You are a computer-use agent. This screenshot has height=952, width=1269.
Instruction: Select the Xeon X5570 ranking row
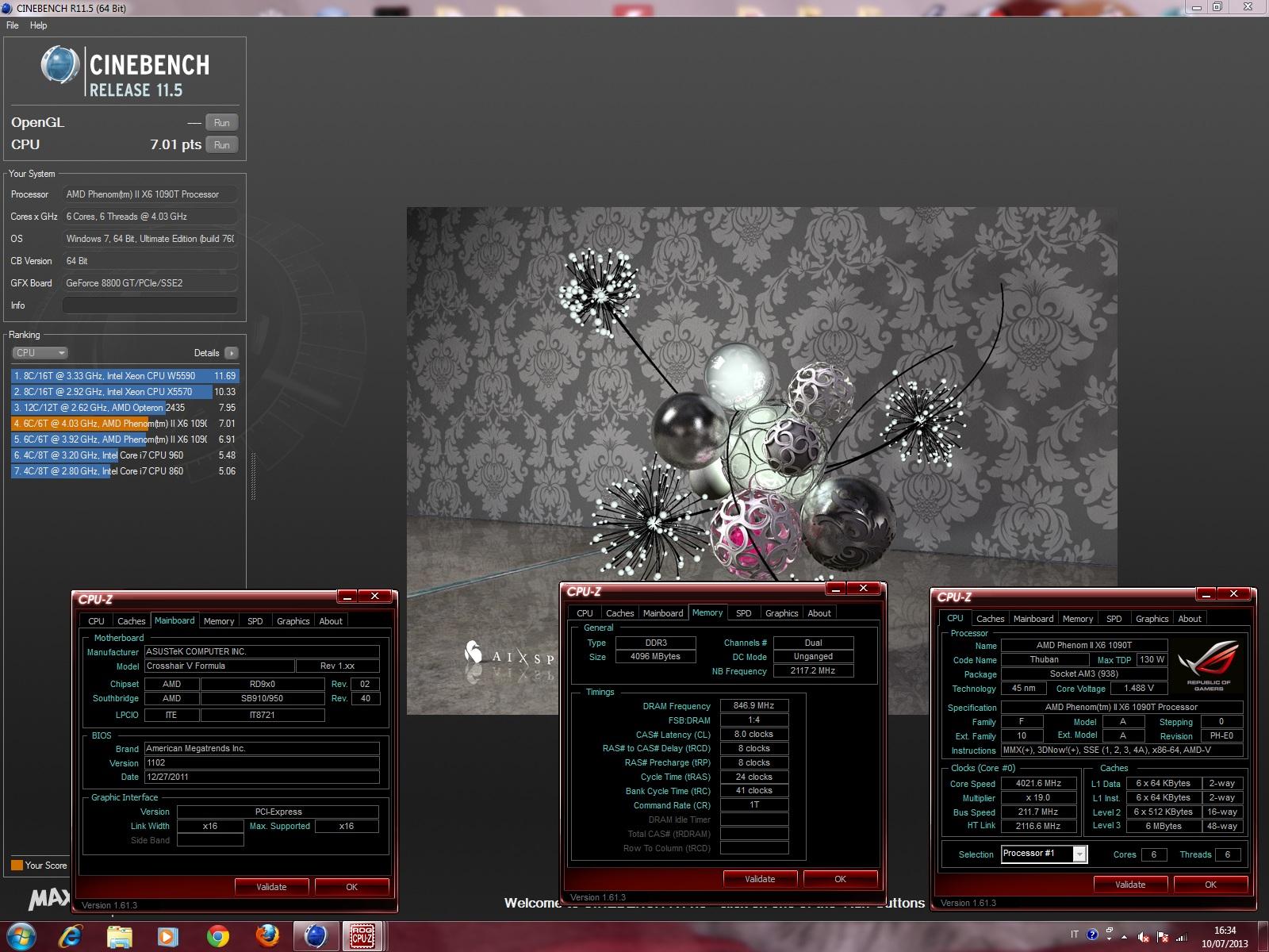coord(125,392)
